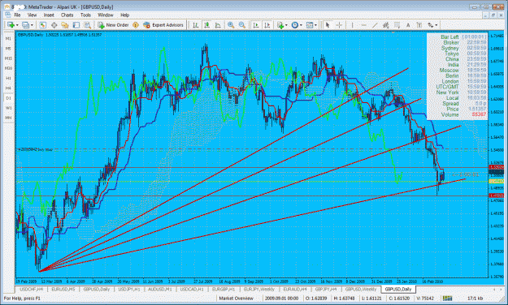This screenshot has height=305, width=508.
Task: Expand the Periods dropdown arrow
Action: (301, 25)
